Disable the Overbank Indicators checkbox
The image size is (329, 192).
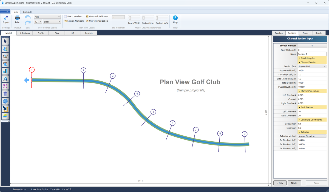(x=87, y=16)
